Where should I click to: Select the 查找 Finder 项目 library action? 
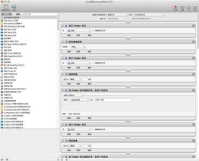(x=10, y=68)
